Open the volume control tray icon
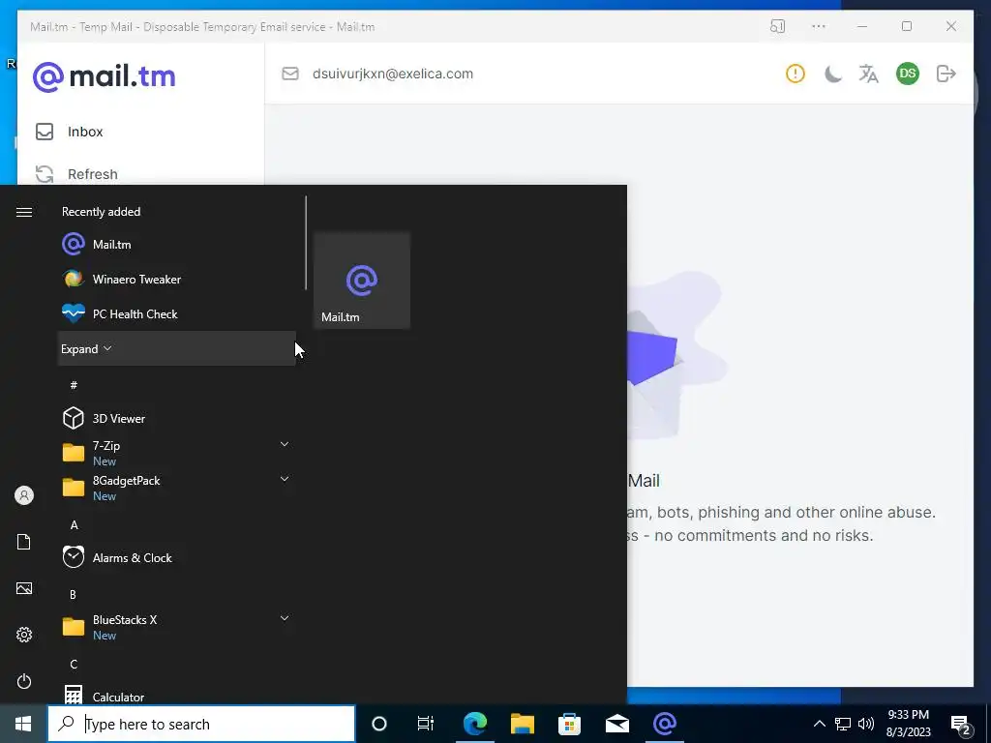Screen dimensions: 991x743 866,724
